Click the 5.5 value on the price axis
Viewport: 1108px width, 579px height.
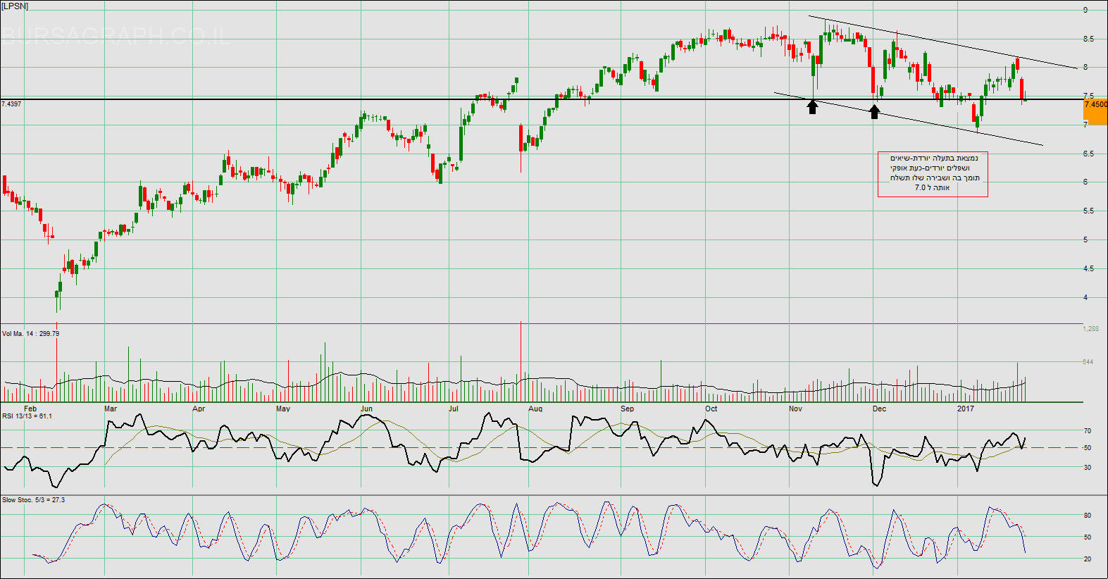point(1089,211)
